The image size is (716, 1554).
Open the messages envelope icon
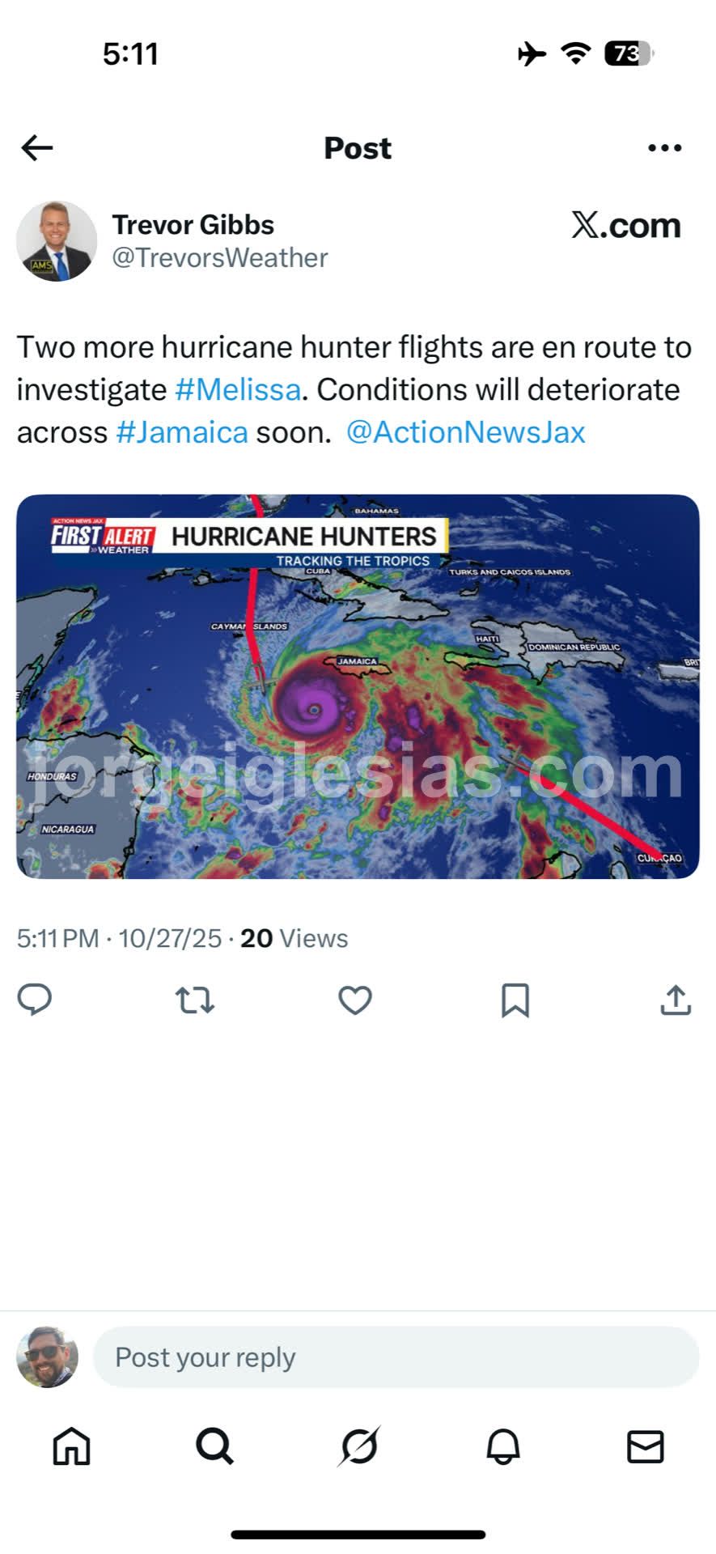[646, 1446]
